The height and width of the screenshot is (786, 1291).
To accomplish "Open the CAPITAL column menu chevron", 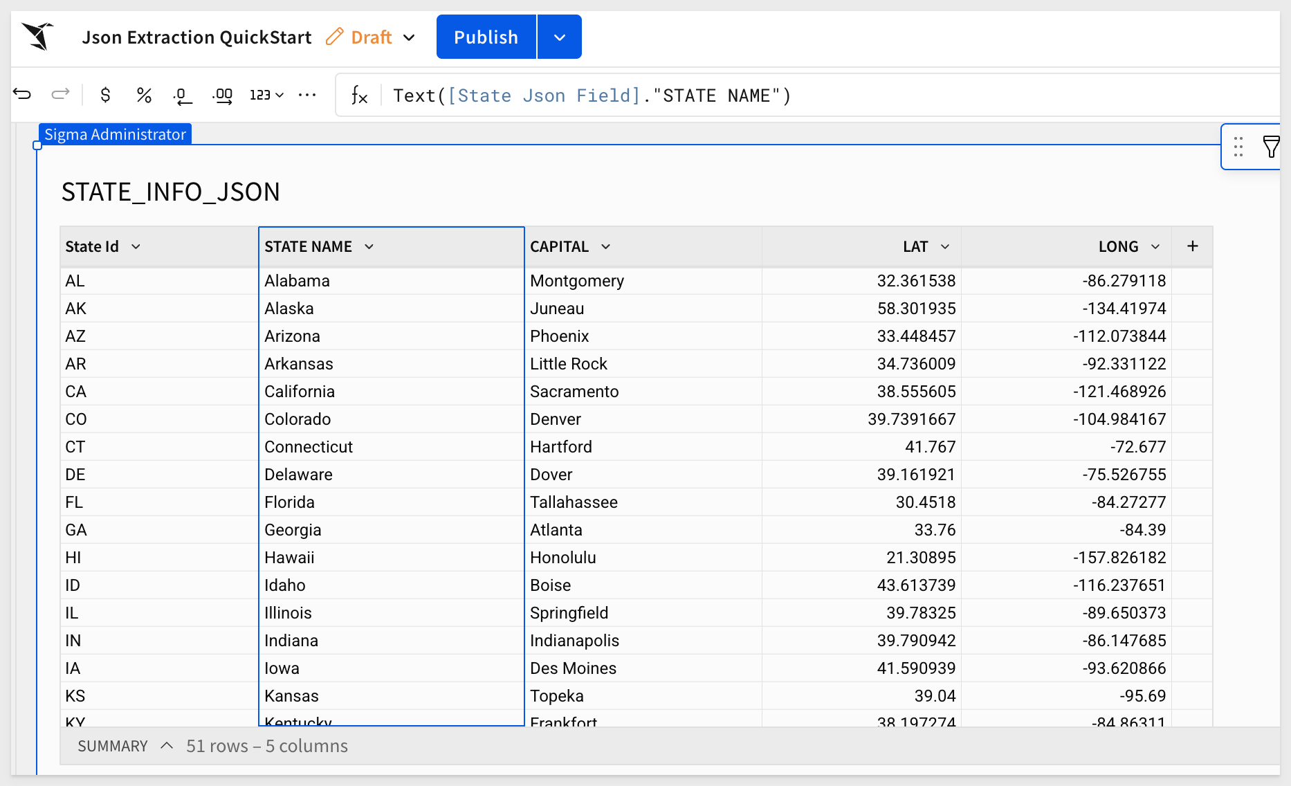I will pyautogui.click(x=606, y=247).
